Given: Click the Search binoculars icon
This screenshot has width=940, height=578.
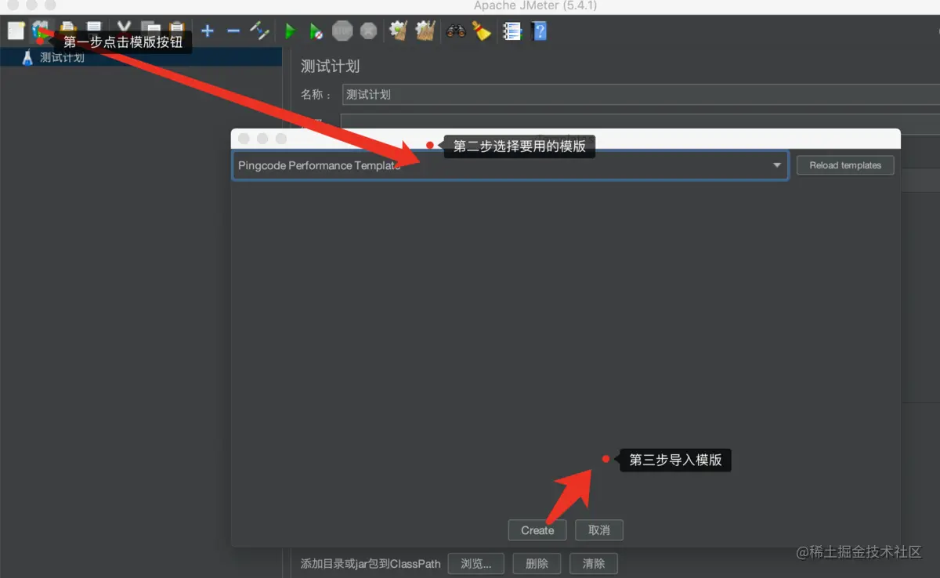Looking at the screenshot, I should click(x=456, y=31).
